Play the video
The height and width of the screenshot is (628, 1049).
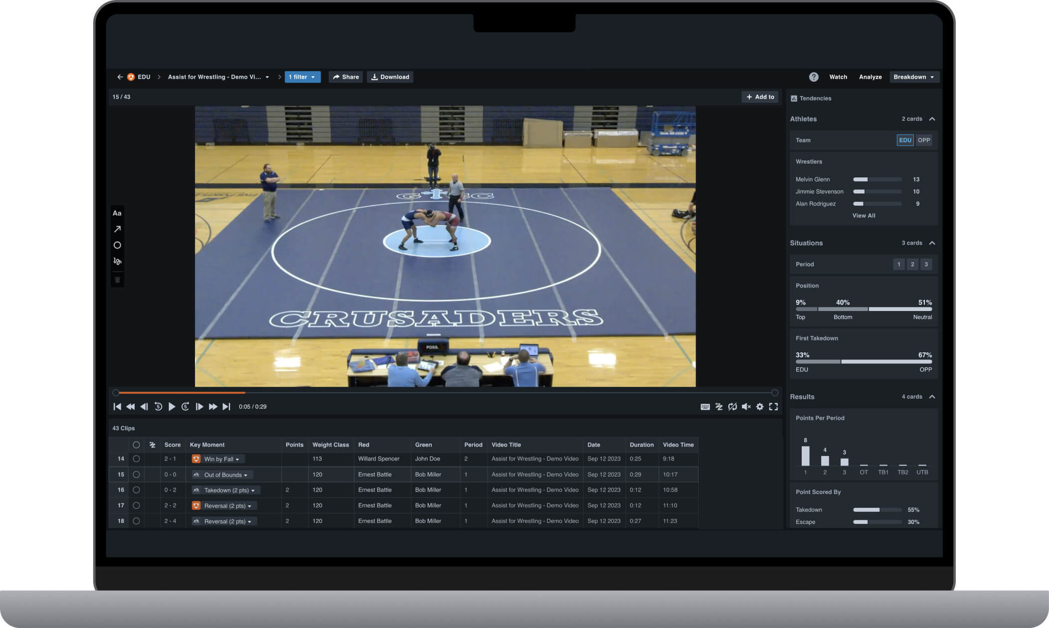pyautogui.click(x=172, y=406)
